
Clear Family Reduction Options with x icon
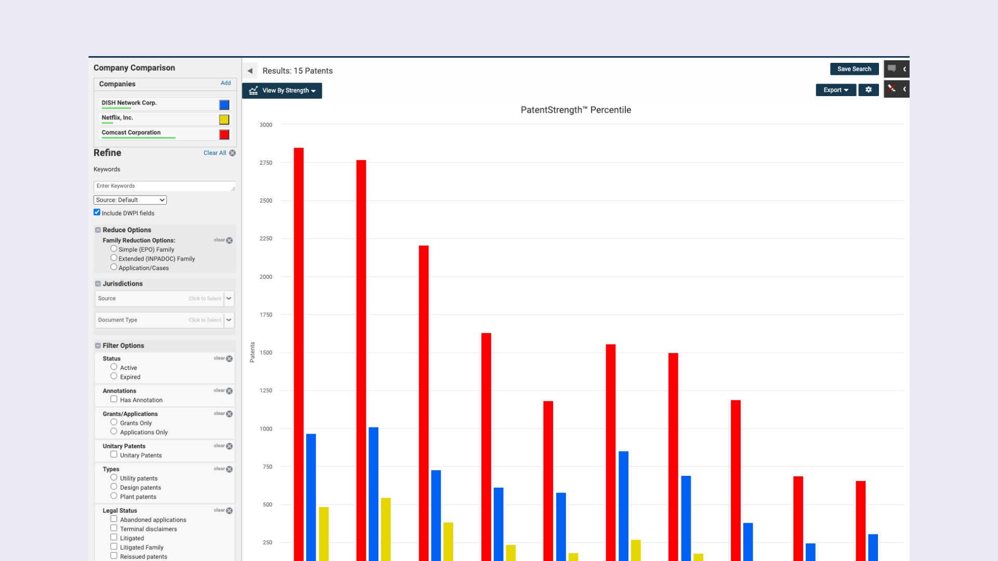229,241
